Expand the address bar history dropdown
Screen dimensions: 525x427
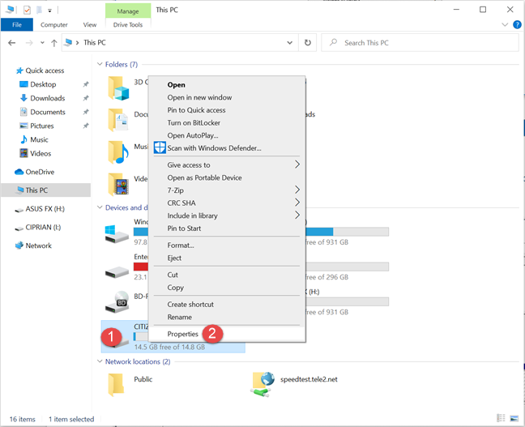tap(289, 42)
